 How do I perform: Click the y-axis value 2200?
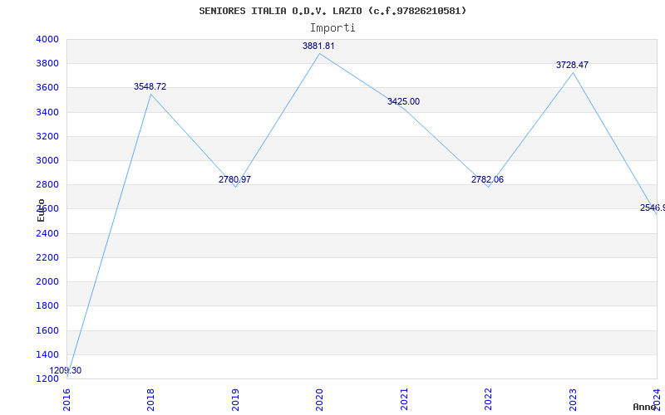[47, 258]
